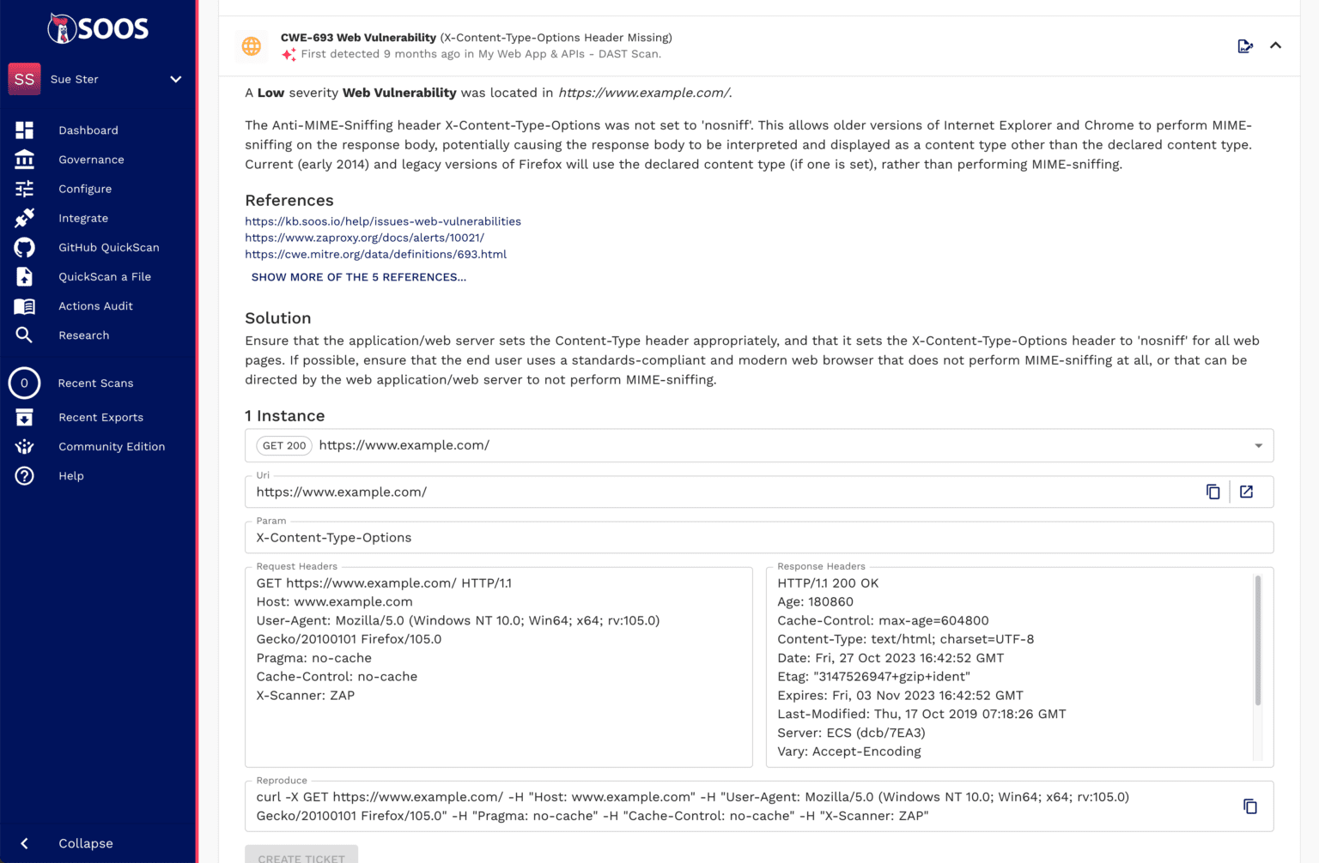
Task: Open the Uri in a new tab
Action: point(1247,492)
